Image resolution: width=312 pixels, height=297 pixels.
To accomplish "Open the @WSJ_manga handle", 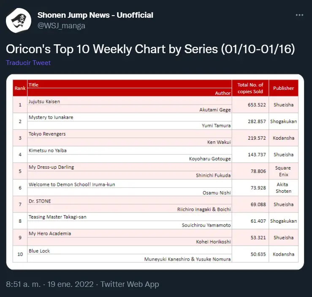I will [61, 26].
